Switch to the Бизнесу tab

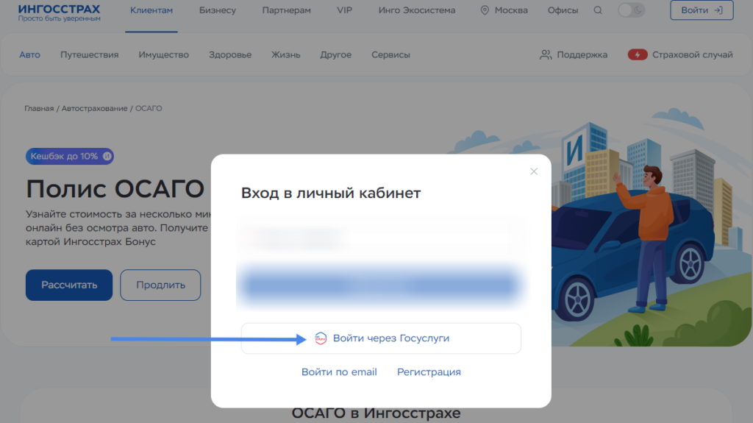pos(218,11)
